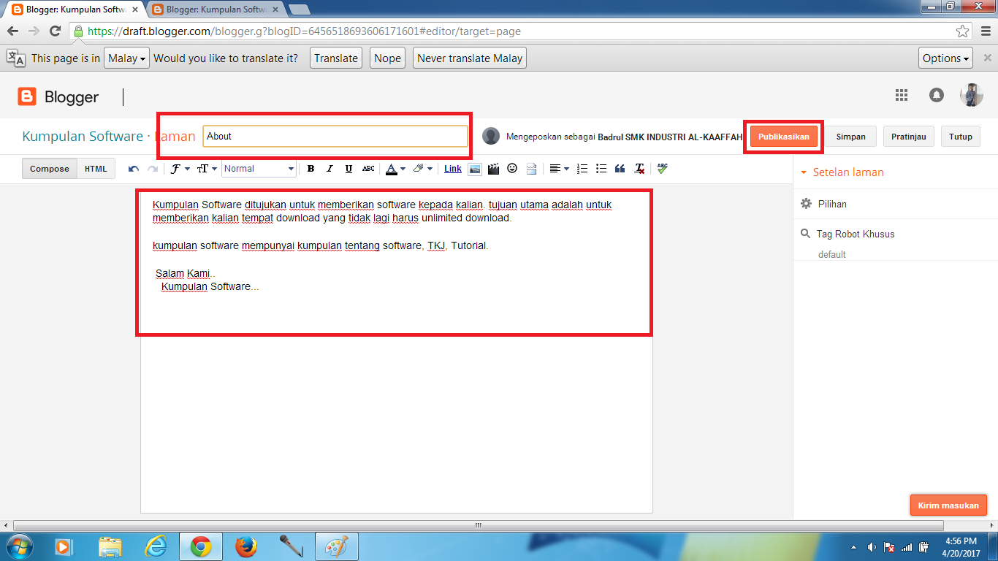Viewport: 998px width, 561px height.
Task: Undo the last edit in the toolbar
Action: click(x=134, y=169)
